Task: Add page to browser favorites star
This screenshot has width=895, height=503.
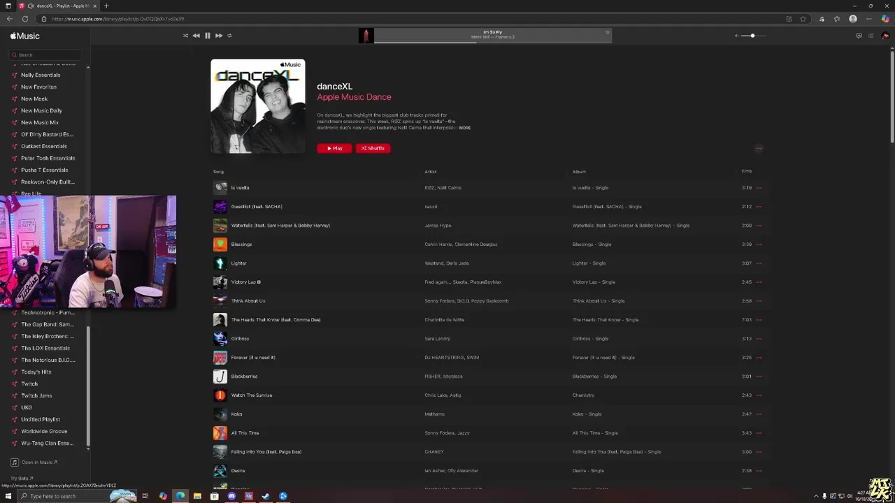Action: click(803, 19)
